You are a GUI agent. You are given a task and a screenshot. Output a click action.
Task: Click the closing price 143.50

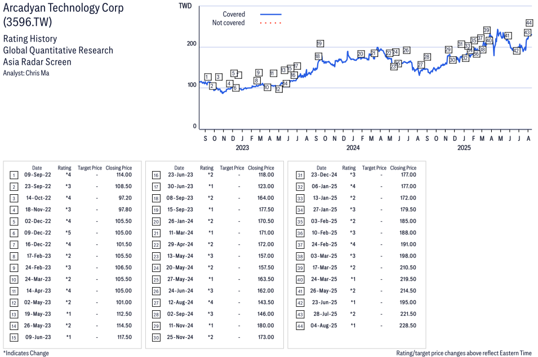(266, 302)
